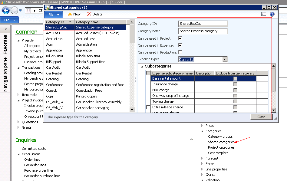Click the Forward navigation arrow

[x=14, y=11]
